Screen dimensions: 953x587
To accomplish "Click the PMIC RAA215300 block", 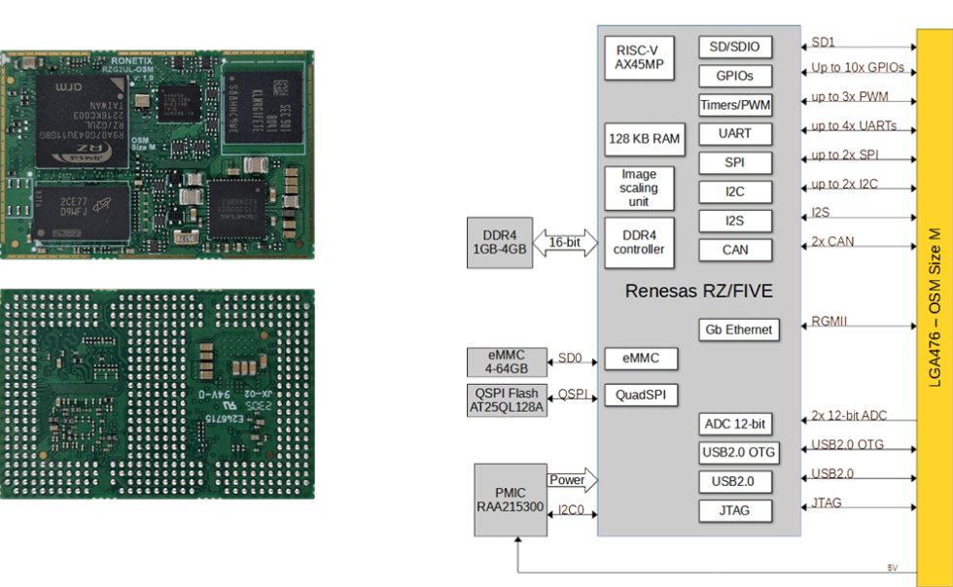I will pyautogui.click(x=511, y=501).
